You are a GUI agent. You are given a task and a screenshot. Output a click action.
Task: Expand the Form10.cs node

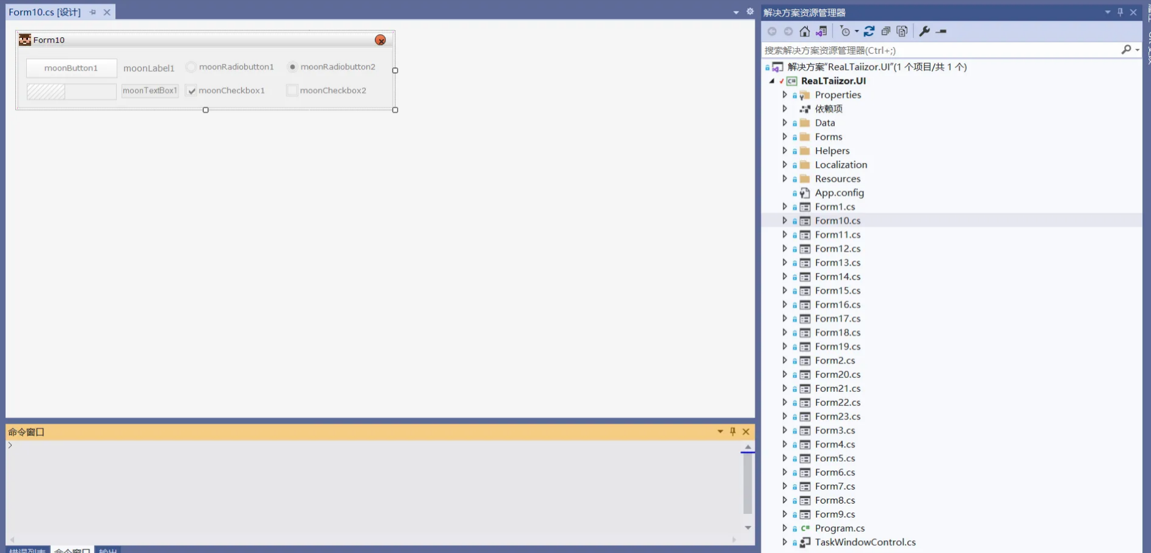coord(785,220)
